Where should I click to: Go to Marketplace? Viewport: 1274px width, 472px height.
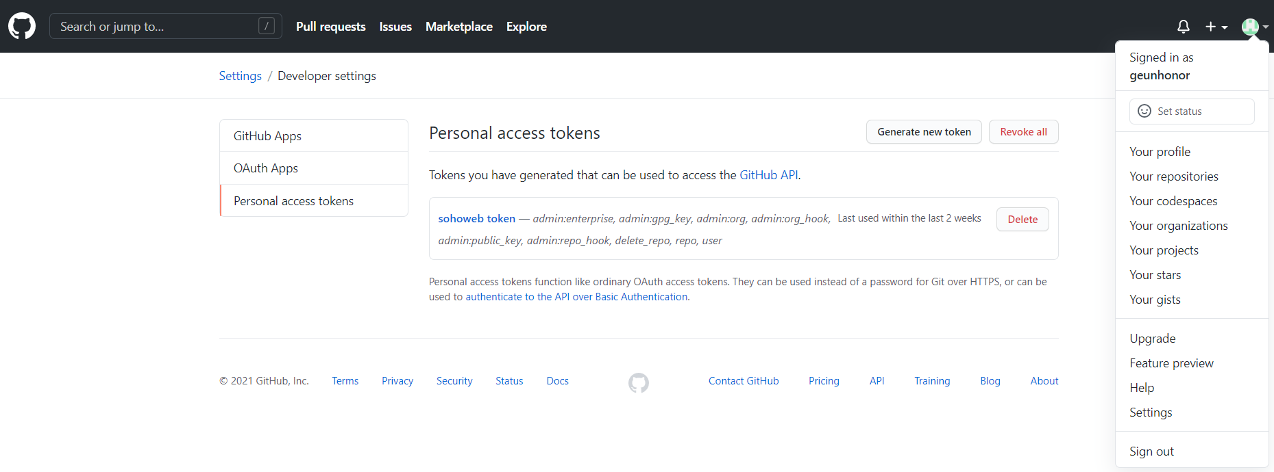(x=459, y=27)
